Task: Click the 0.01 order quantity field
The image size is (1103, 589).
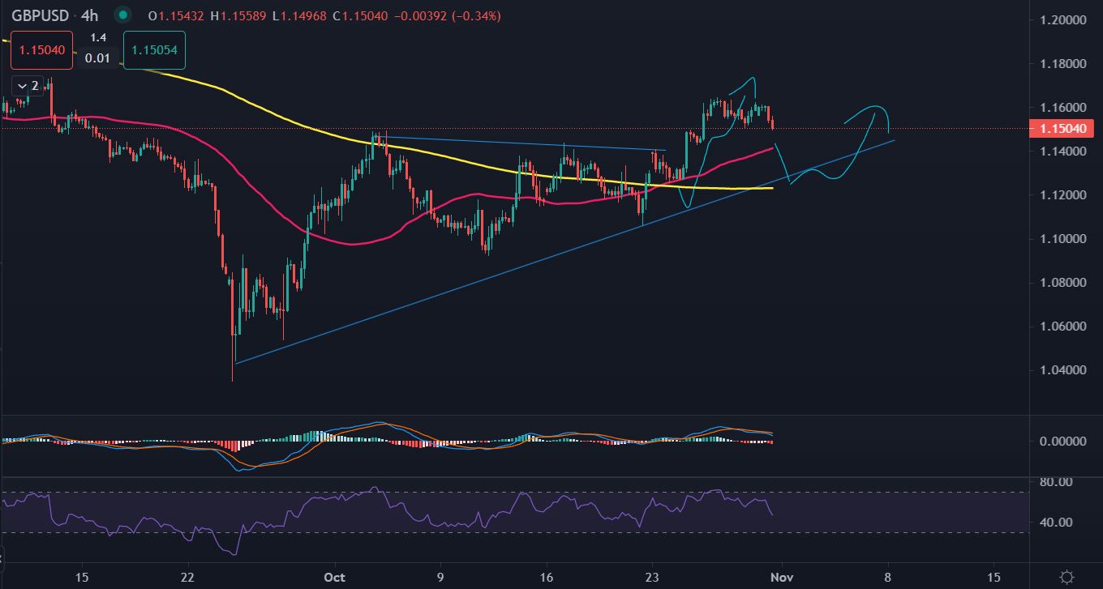Action: point(98,58)
